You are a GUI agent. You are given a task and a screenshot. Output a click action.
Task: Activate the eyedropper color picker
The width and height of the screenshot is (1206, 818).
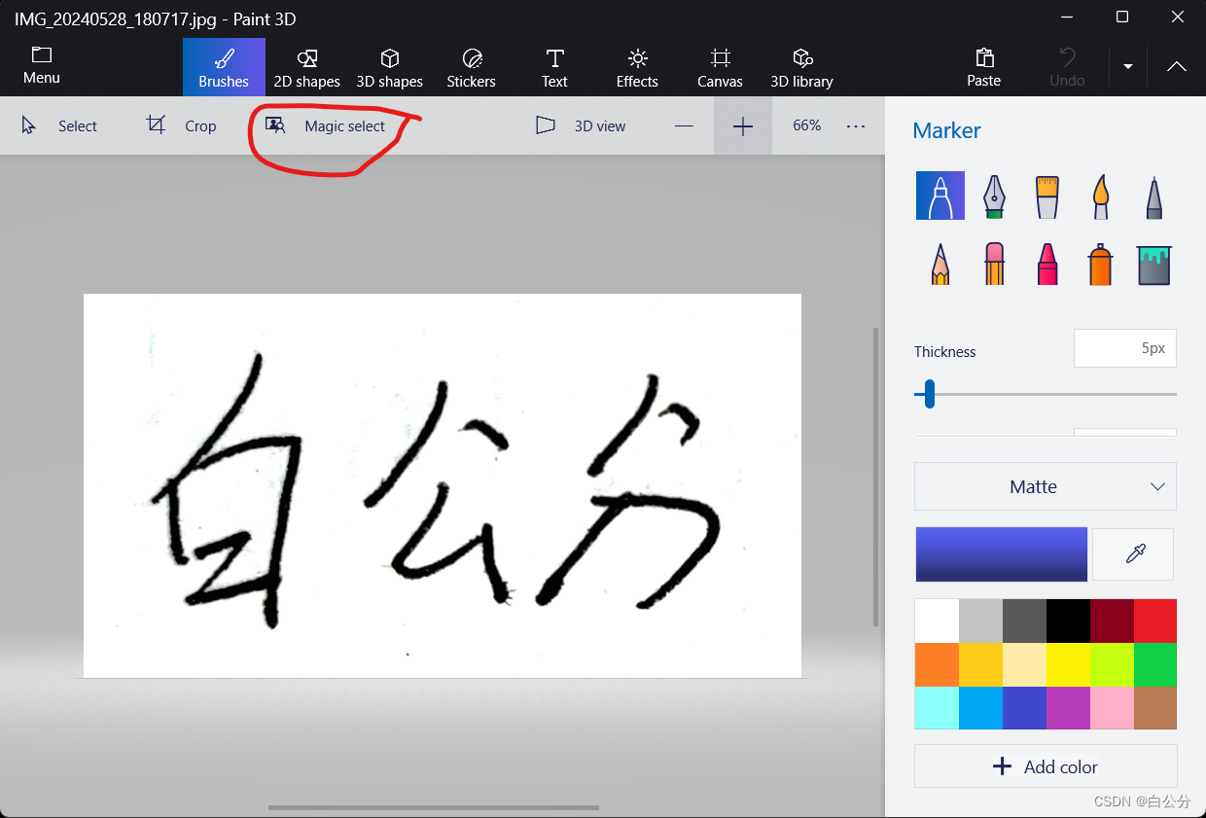[x=1133, y=553]
